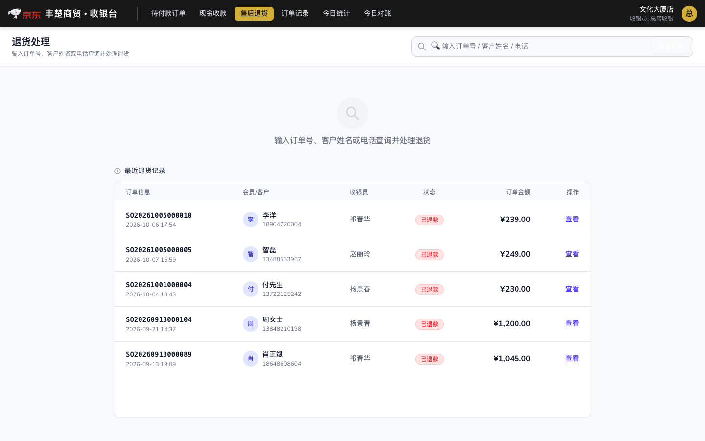Click order number SO20261001000004
The image size is (705, 441).
pos(159,285)
